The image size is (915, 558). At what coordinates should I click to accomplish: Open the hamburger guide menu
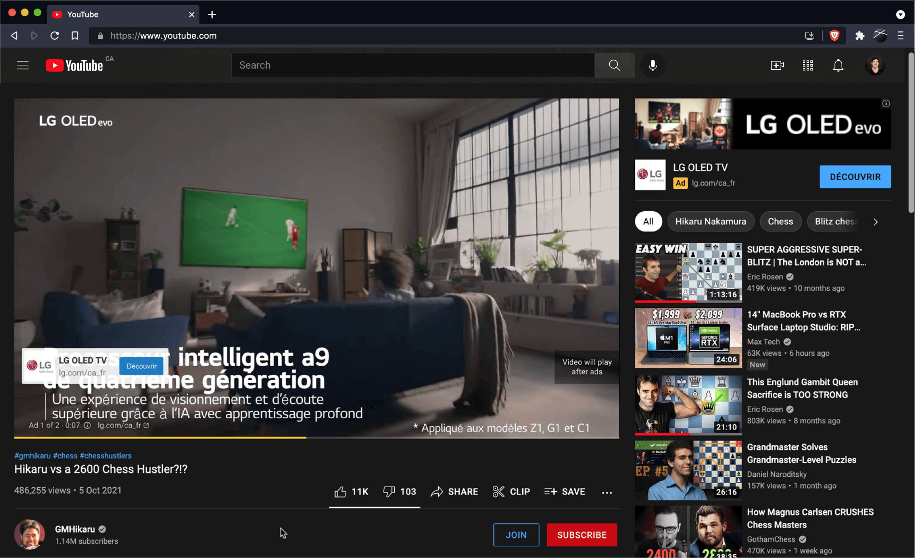pos(23,65)
